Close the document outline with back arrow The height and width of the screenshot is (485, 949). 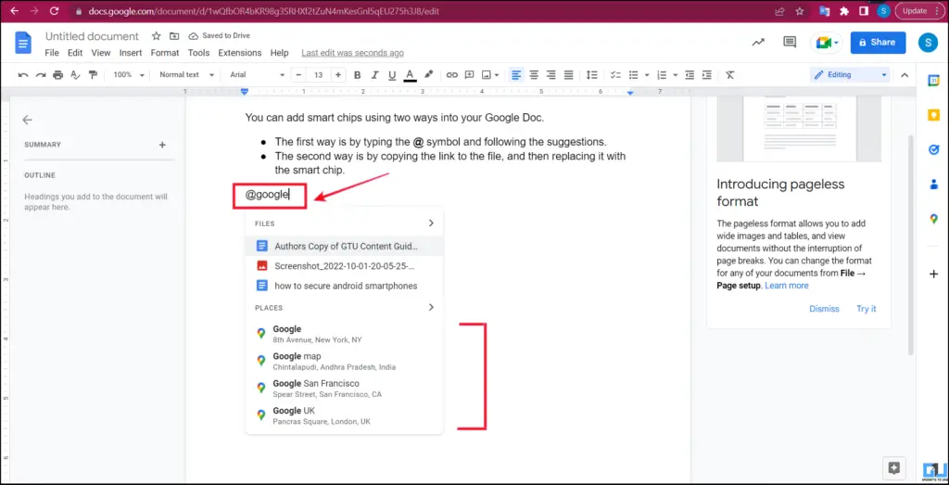coord(27,120)
